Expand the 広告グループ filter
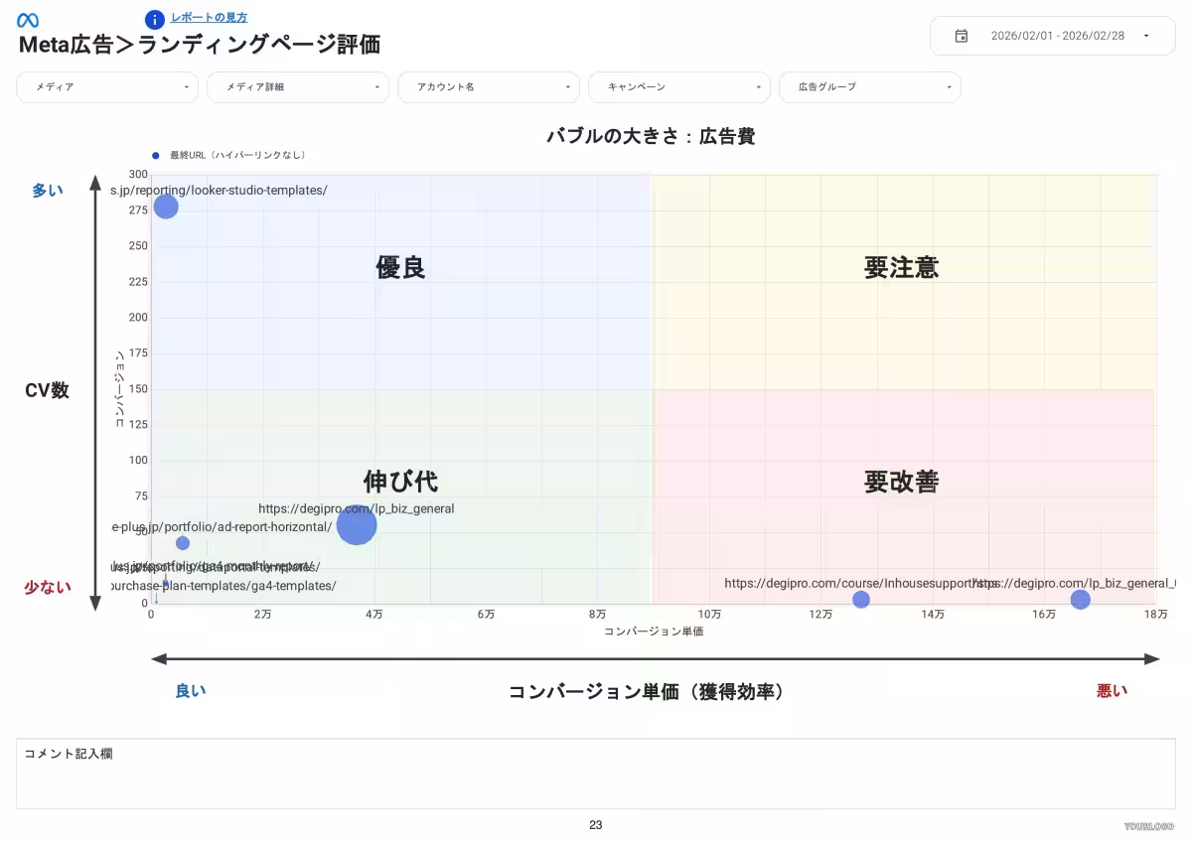 [870, 87]
